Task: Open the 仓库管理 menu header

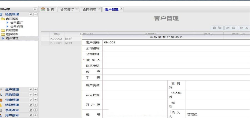Action: (12, 100)
